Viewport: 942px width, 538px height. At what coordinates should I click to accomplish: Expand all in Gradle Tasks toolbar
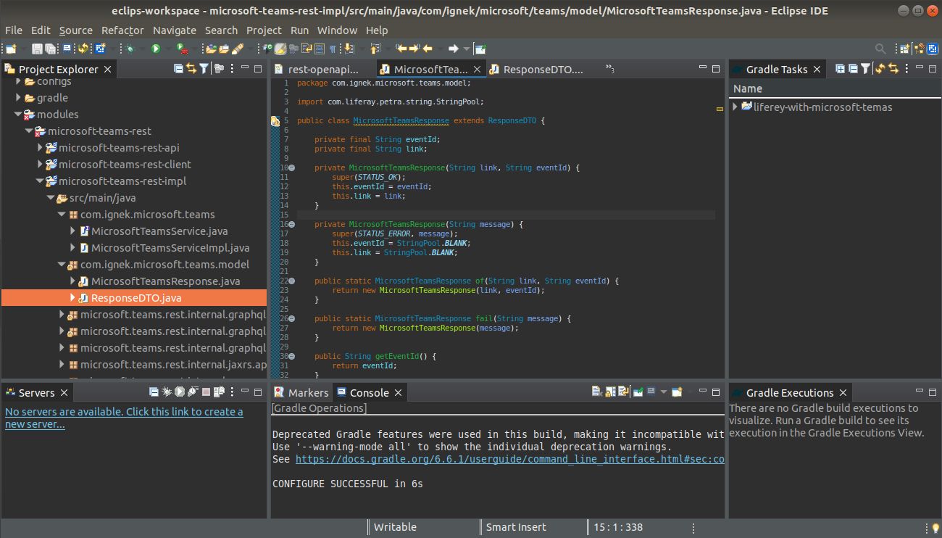(840, 68)
